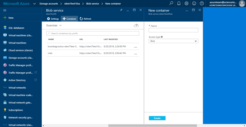The image size is (246, 127).
Task: Select New container breadcrumb
Action: tap(113, 3)
